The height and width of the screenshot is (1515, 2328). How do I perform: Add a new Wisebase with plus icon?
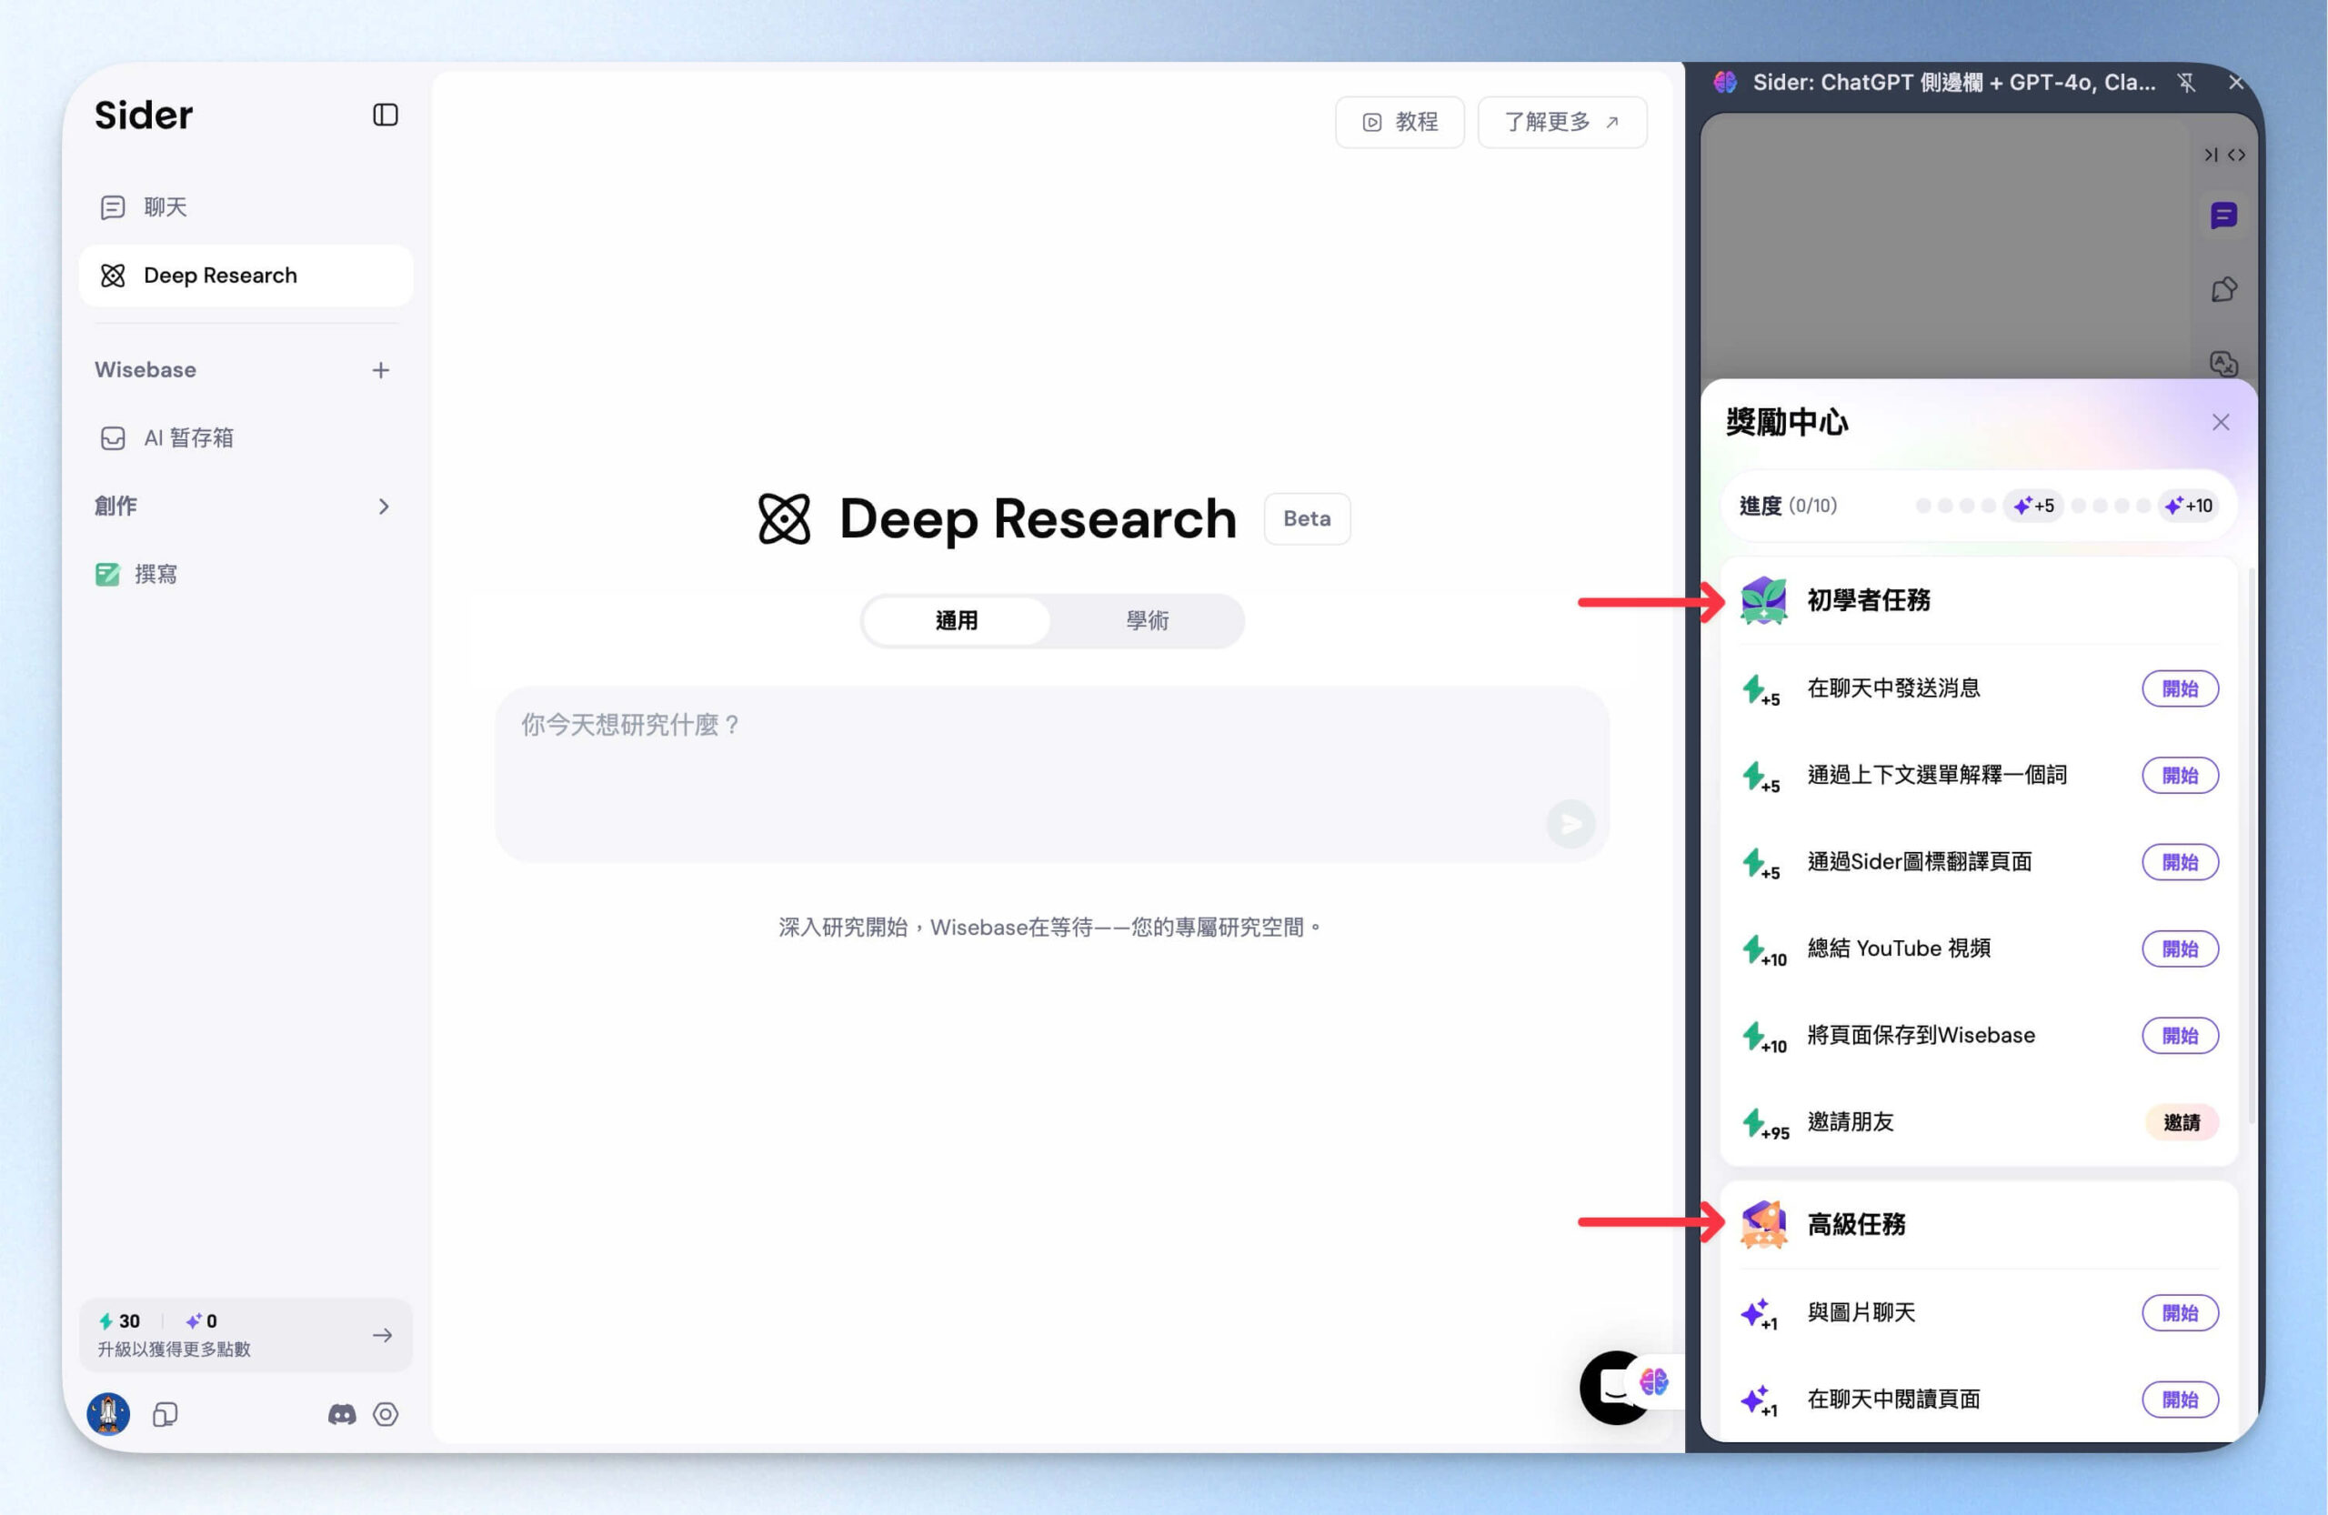coord(380,370)
